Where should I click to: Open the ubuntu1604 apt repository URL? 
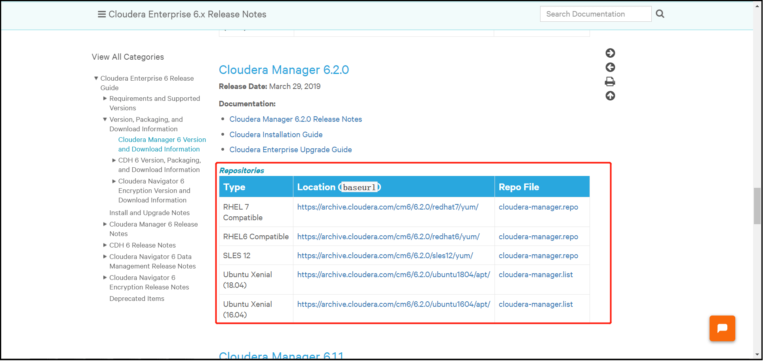pyautogui.click(x=394, y=304)
